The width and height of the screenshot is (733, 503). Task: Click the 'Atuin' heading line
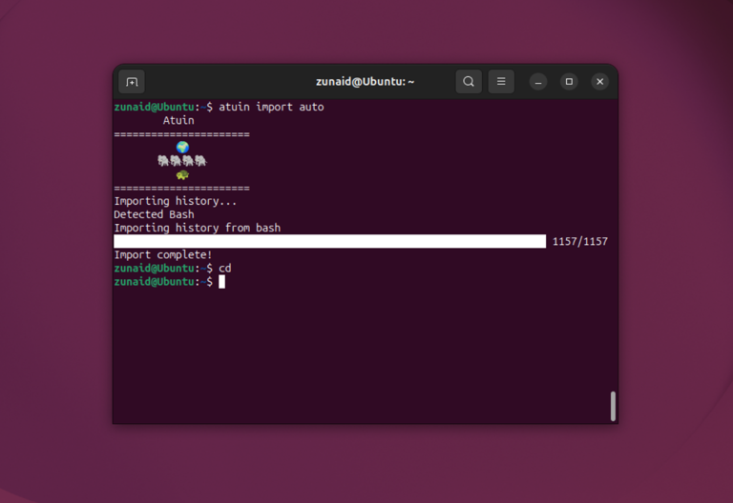tap(178, 120)
